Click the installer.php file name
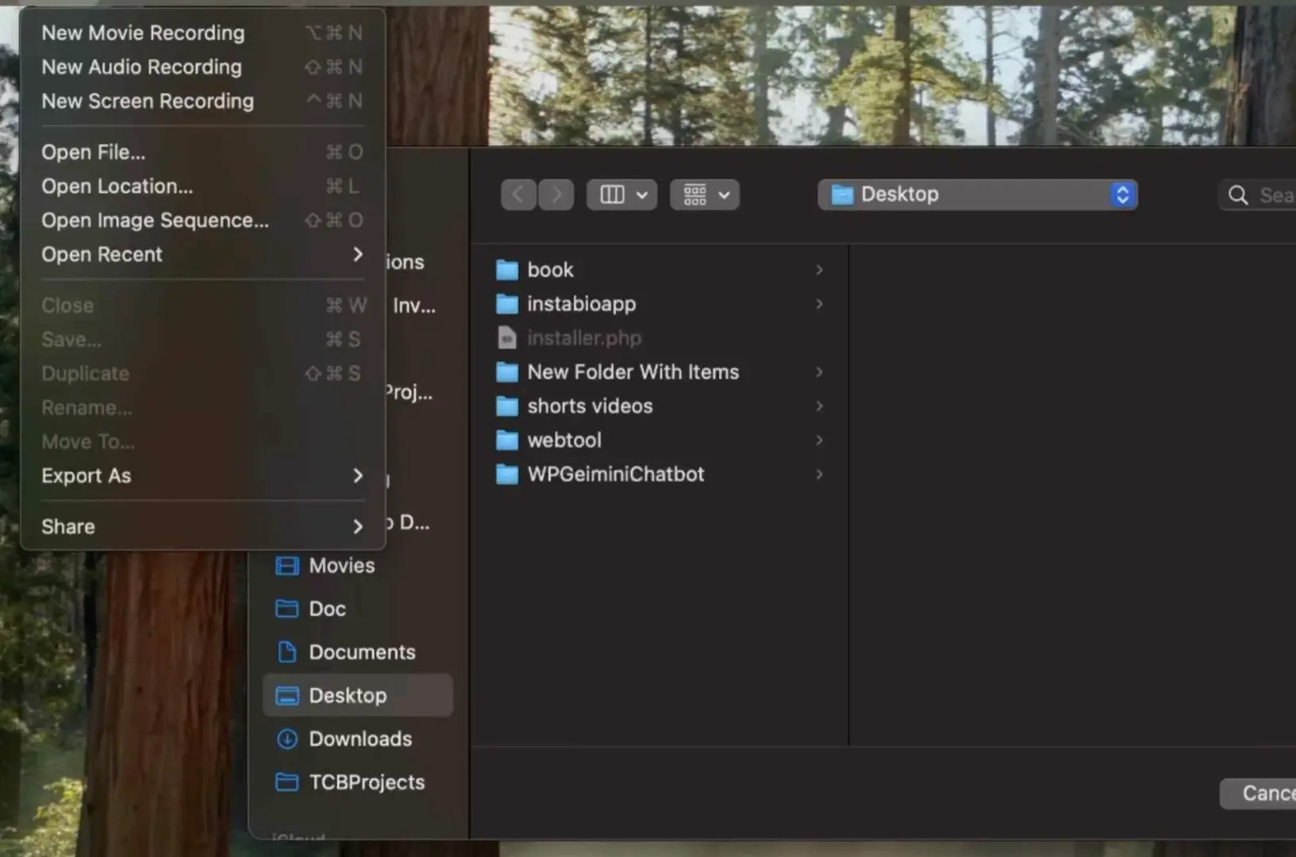1296x857 pixels. [x=584, y=338]
